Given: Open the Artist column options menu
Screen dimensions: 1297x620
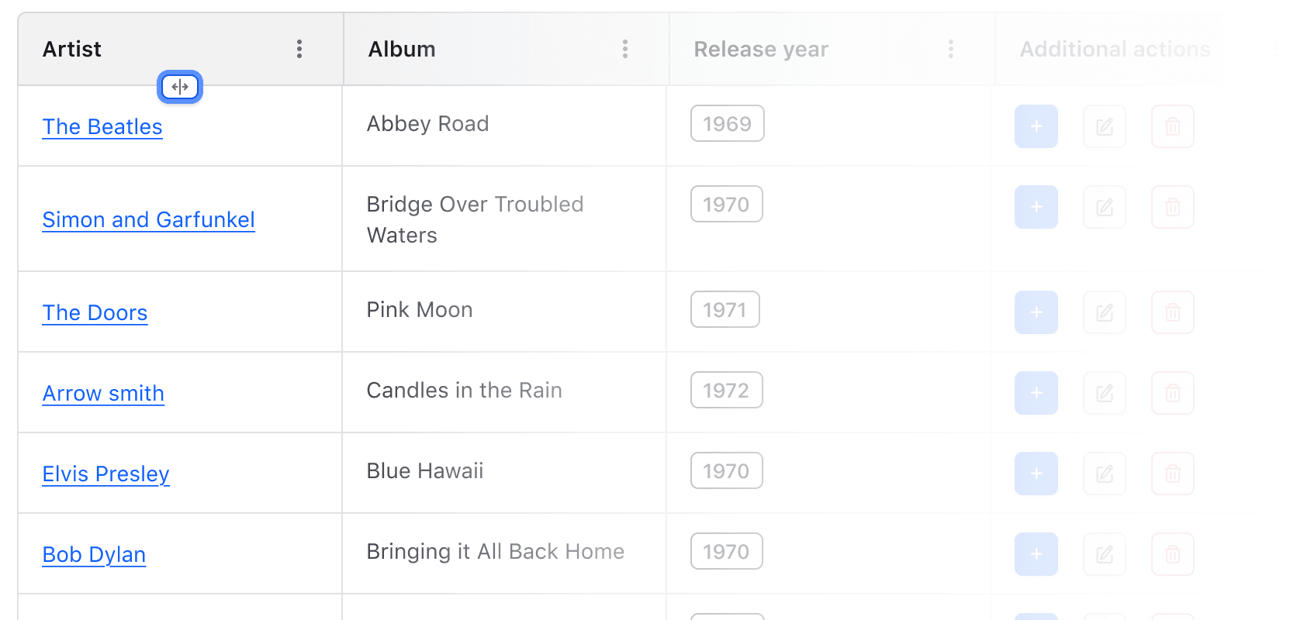Looking at the screenshot, I should (299, 50).
